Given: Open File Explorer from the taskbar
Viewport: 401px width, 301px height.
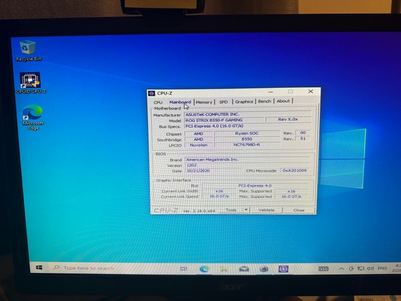Looking at the screenshot, I should point(224,269).
